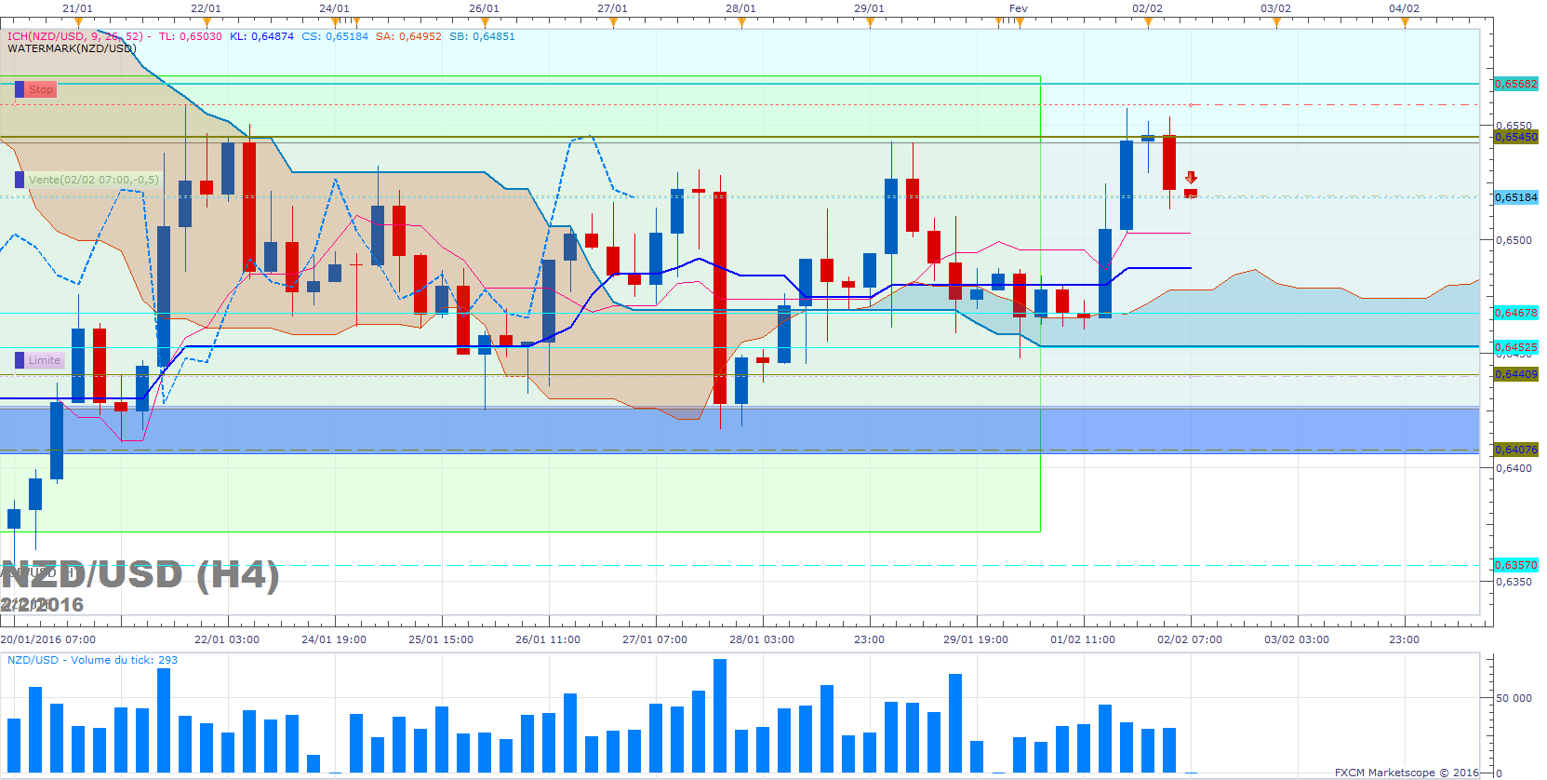Open the Vente(02/02 07:00,-0,5) order label
The image size is (1547, 780).
(93, 180)
